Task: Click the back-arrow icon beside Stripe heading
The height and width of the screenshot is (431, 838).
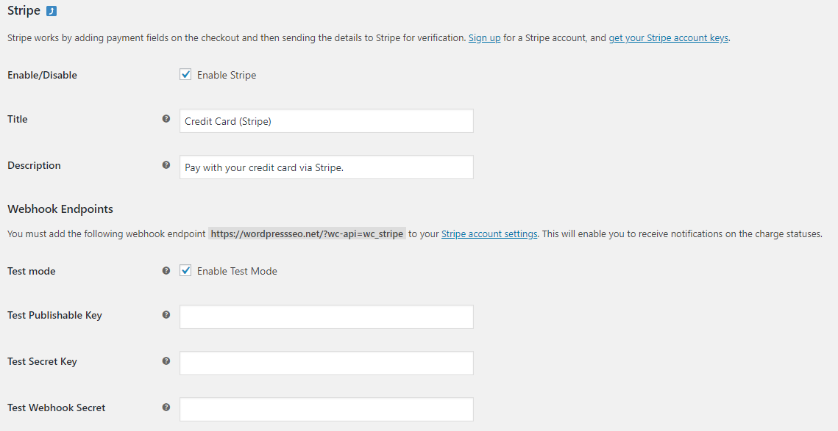Action: click(52, 11)
